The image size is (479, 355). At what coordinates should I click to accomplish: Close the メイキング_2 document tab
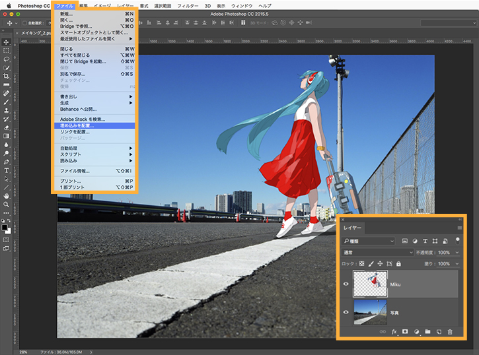tap(17, 33)
